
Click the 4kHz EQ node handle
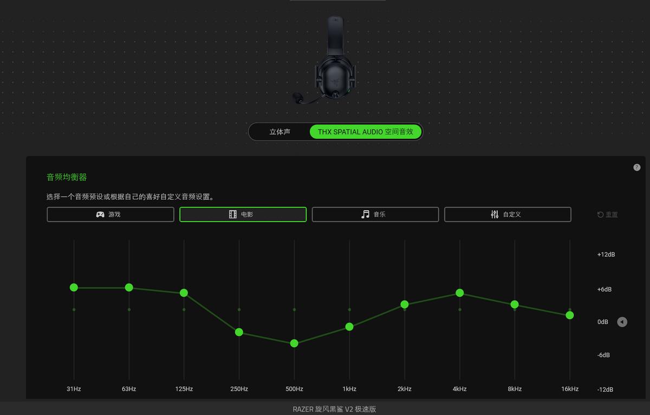pyautogui.click(x=459, y=293)
